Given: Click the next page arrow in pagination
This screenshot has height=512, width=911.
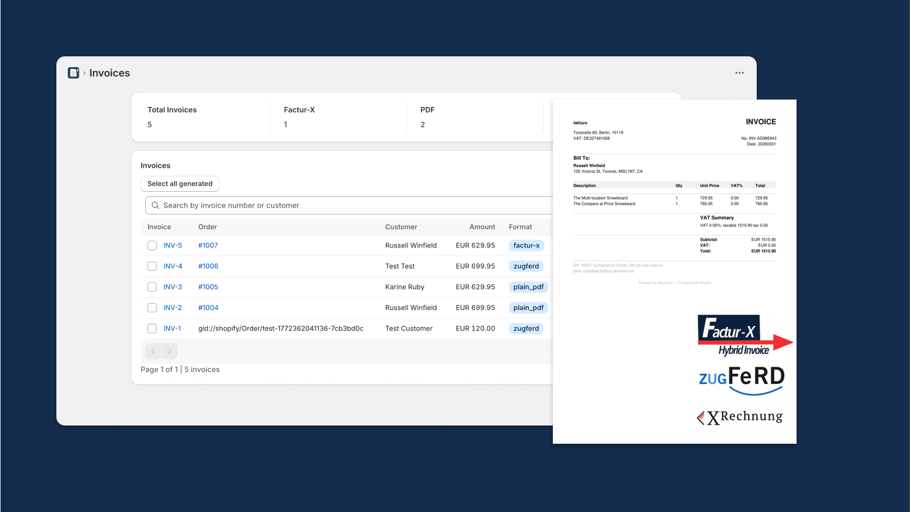Looking at the screenshot, I should click(169, 351).
